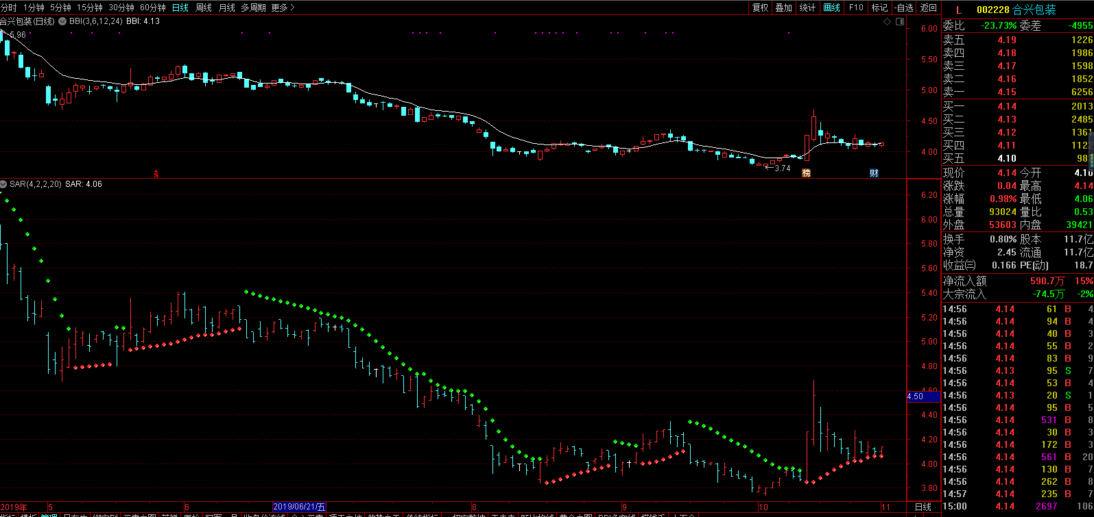Click the 3.74 low price label on chart
The height and width of the screenshot is (517, 1094).
(782, 168)
